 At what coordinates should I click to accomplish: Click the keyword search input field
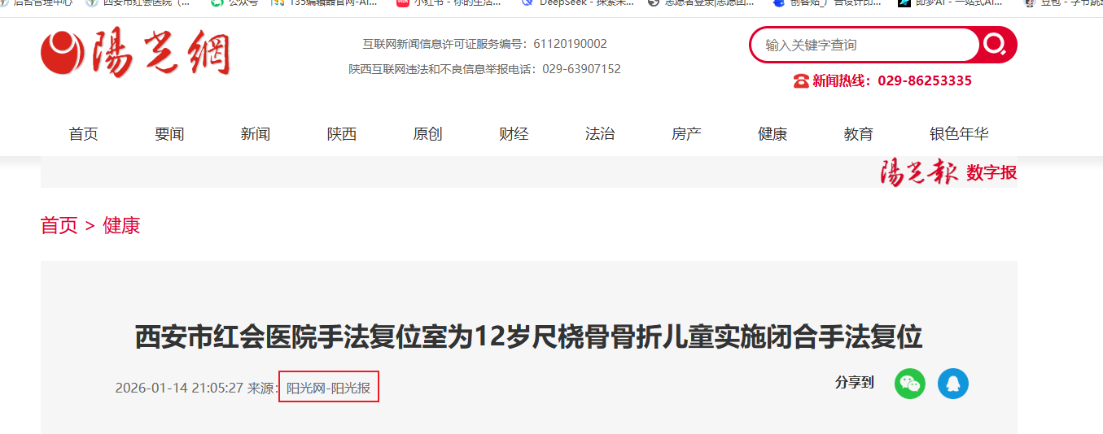[864, 45]
